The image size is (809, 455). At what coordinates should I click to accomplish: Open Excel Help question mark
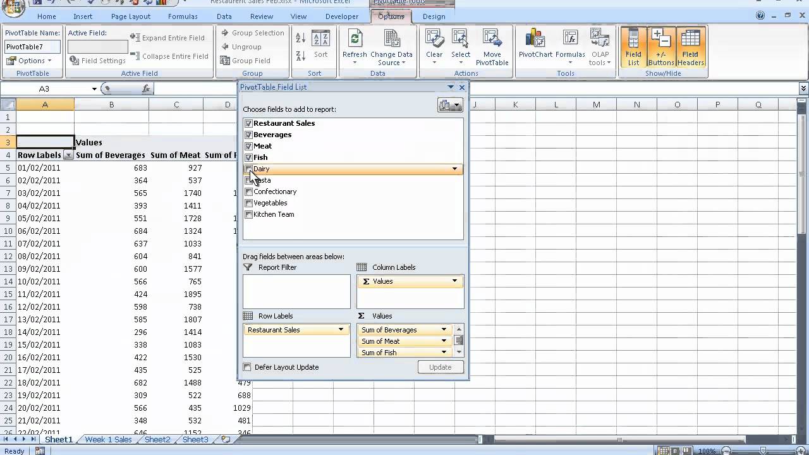point(760,16)
